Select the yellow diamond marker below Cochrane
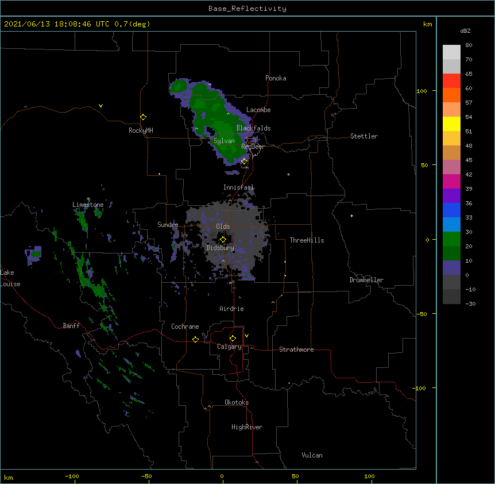Screen dimensions: 495x484 coord(195,339)
